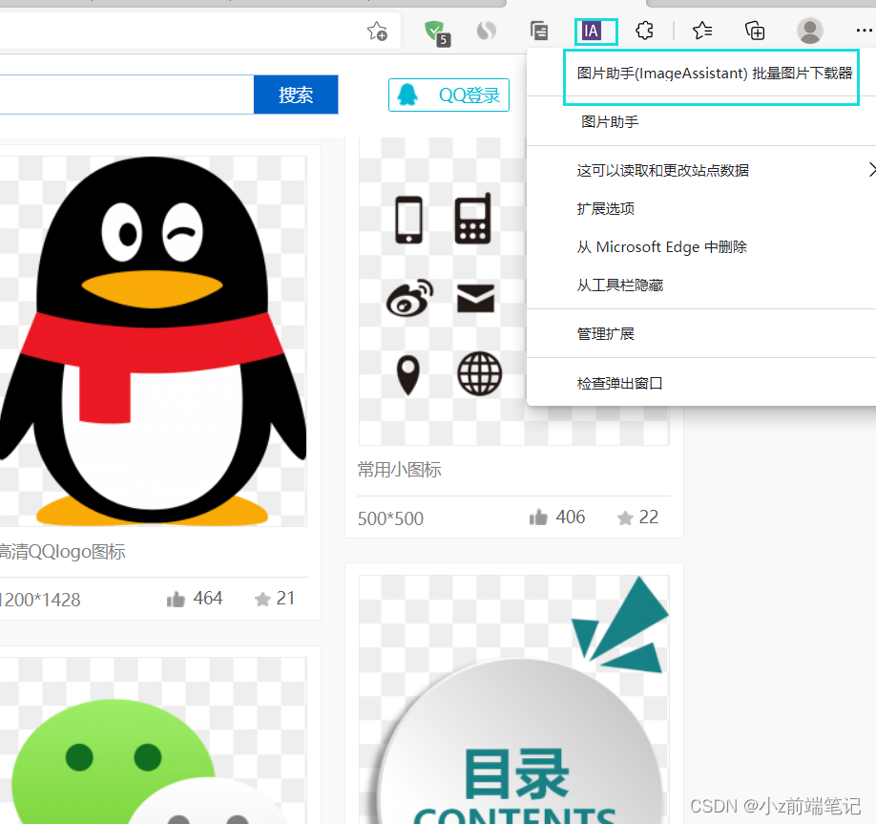Click the grey water-drop extension icon

pos(487,31)
